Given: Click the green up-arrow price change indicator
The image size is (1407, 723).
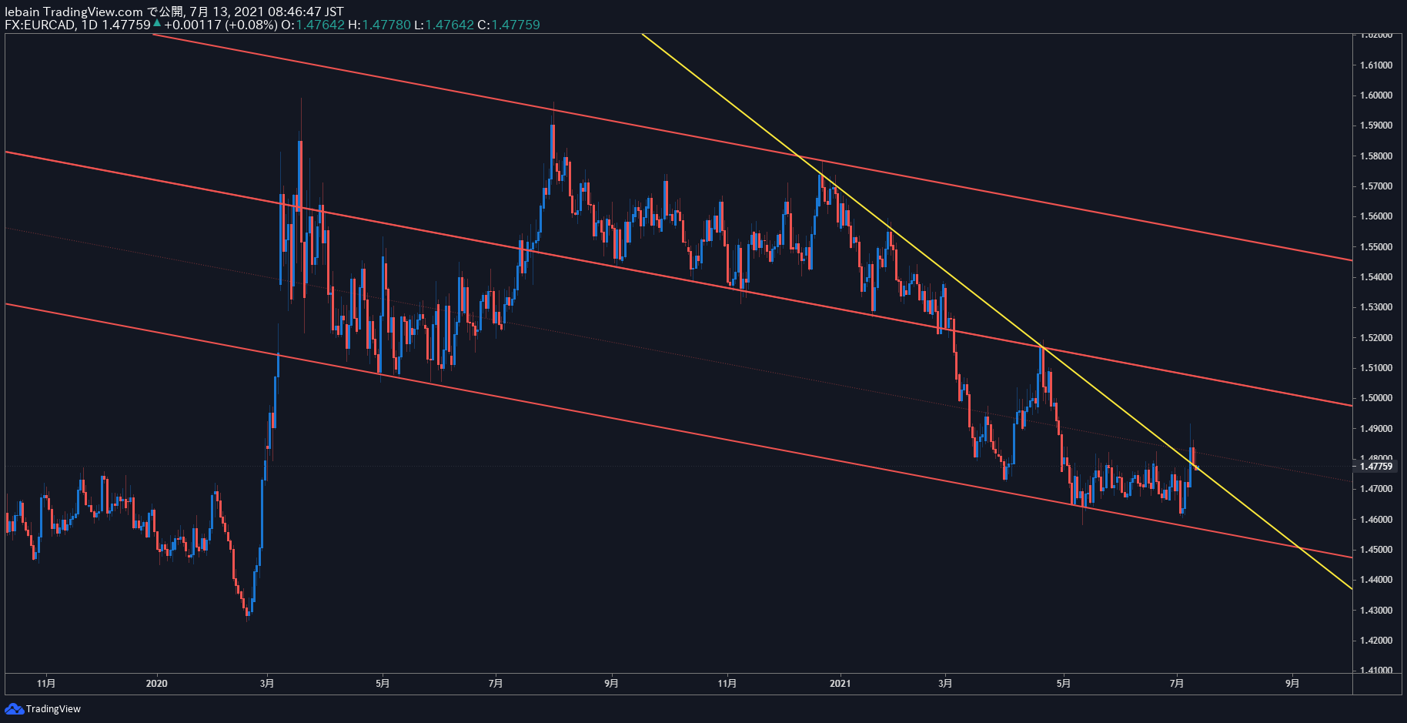Looking at the screenshot, I should 157,24.
